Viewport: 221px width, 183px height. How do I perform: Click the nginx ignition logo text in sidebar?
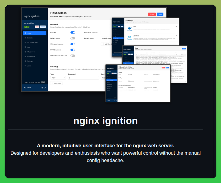click(32, 16)
